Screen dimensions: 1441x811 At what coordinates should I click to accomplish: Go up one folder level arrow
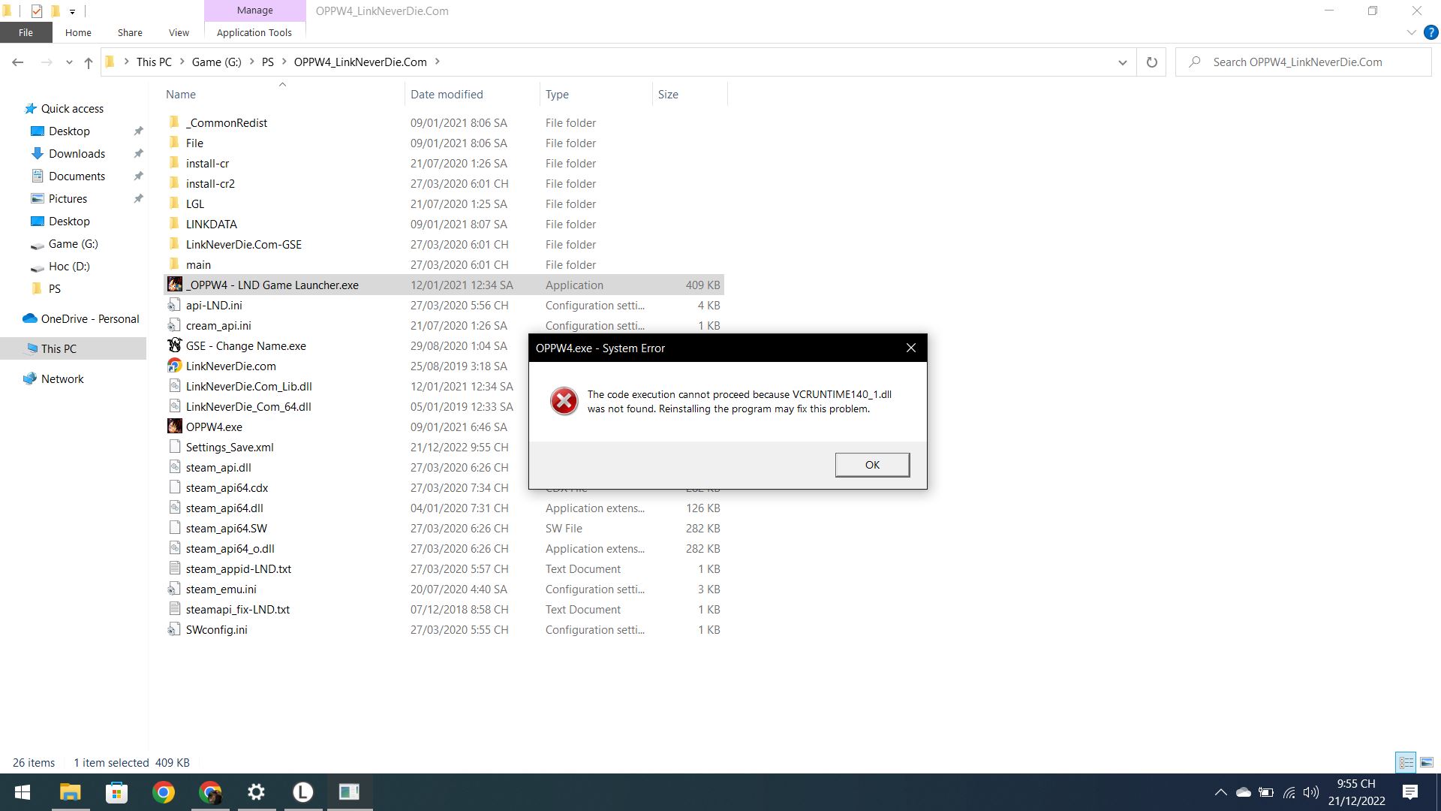[89, 62]
